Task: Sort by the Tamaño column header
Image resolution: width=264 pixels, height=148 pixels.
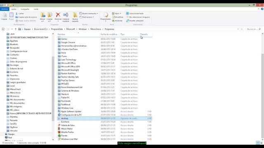Action: (x=146, y=34)
